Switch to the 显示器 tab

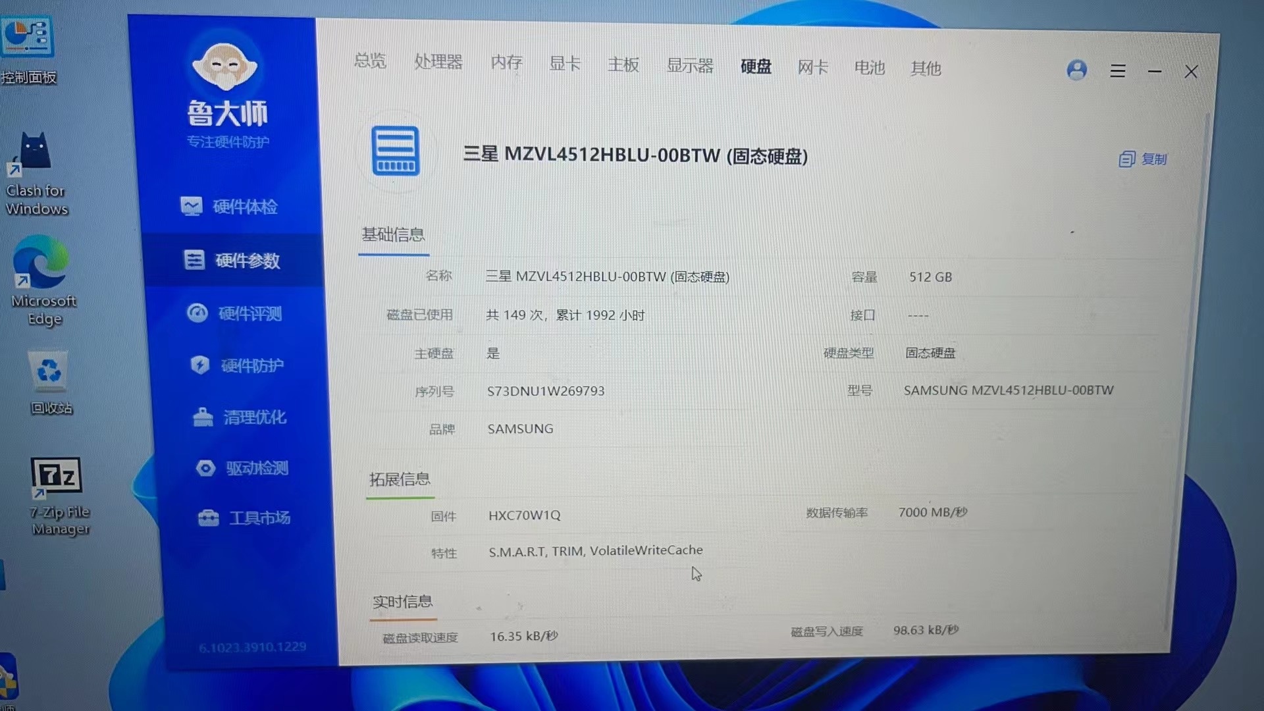(690, 66)
